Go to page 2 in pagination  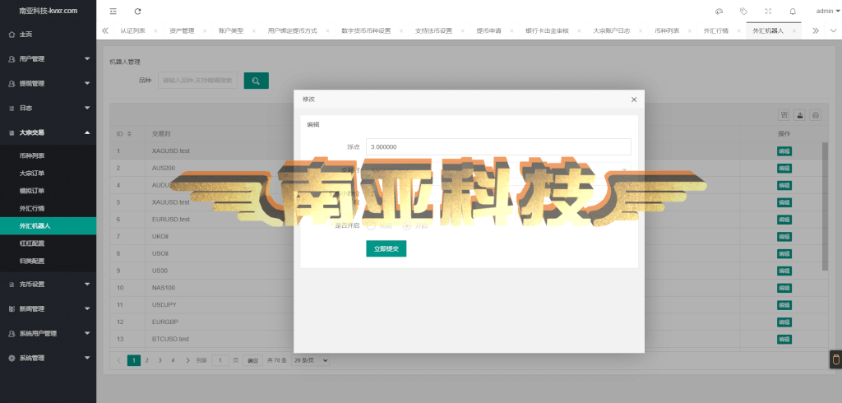pyautogui.click(x=146, y=360)
